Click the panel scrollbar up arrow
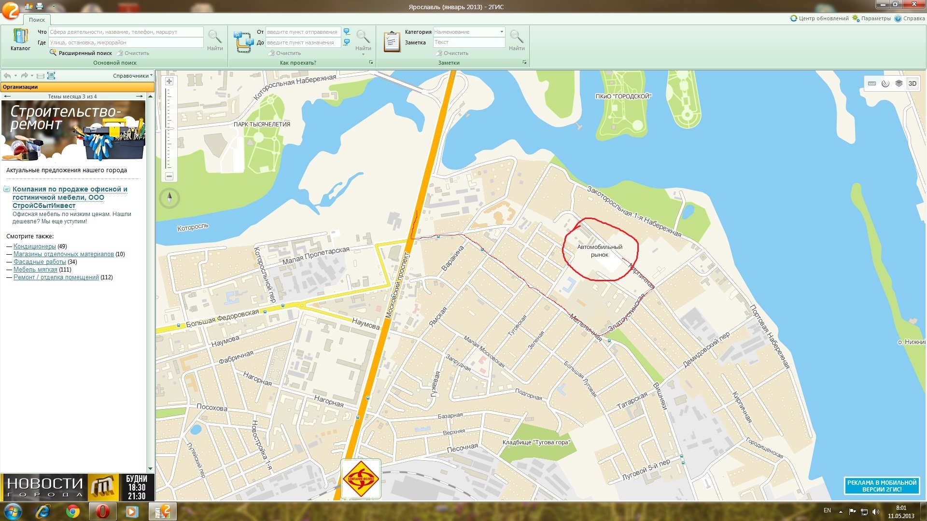Viewport: 927px width, 521px height. [150, 96]
